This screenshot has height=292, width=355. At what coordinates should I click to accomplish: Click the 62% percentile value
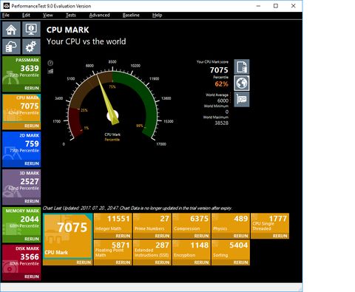coord(221,84)
